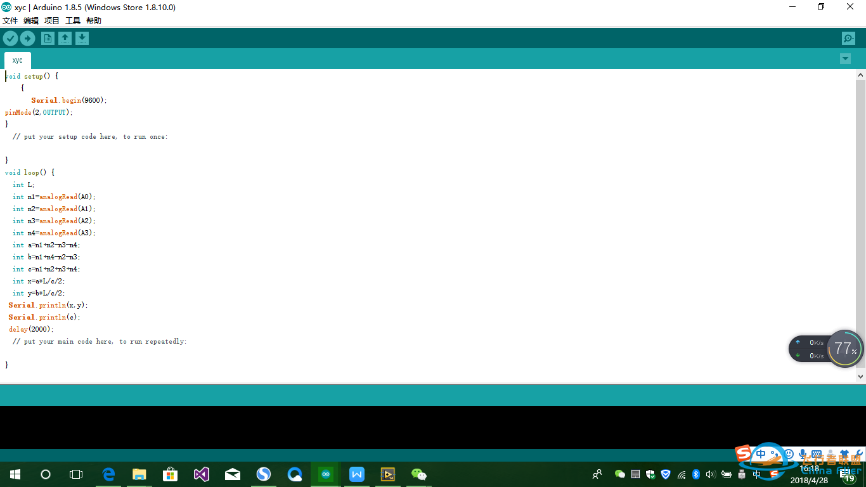Viewport: 866px width, 487px height.
Task: Open the QQ Browser taskbar icon
Action: [295, 474]
